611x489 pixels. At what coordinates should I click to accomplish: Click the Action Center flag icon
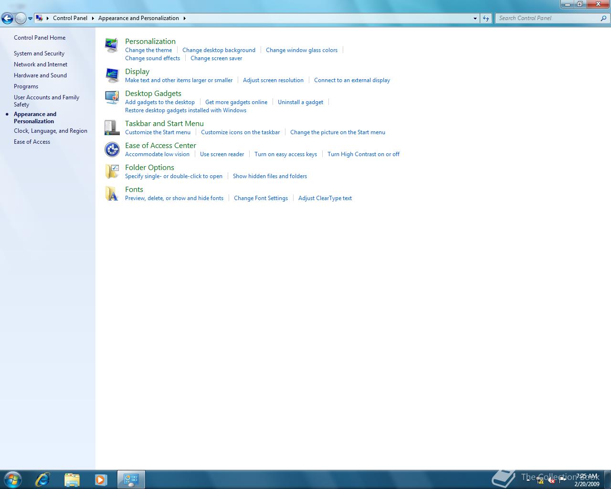(563, 480)
